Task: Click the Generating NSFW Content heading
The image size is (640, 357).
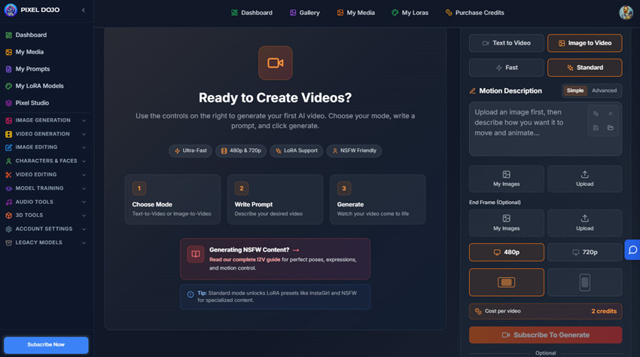Action: pos(249,250)
